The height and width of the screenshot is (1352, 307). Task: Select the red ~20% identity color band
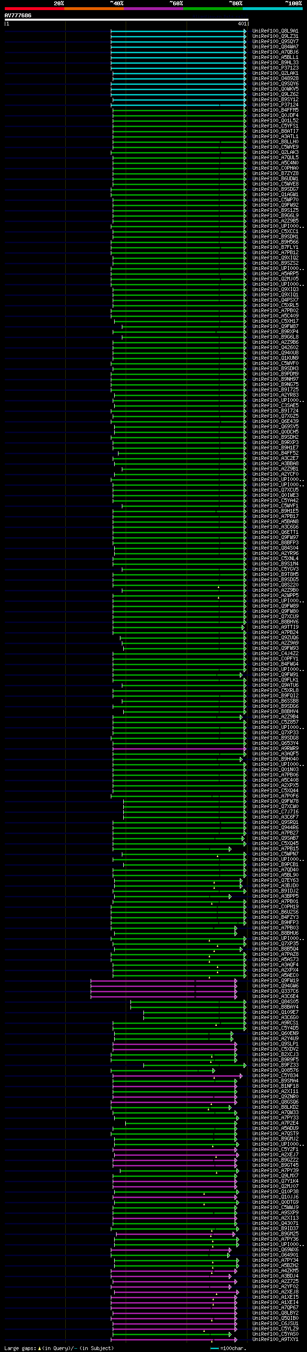click(x=34, y=9)
